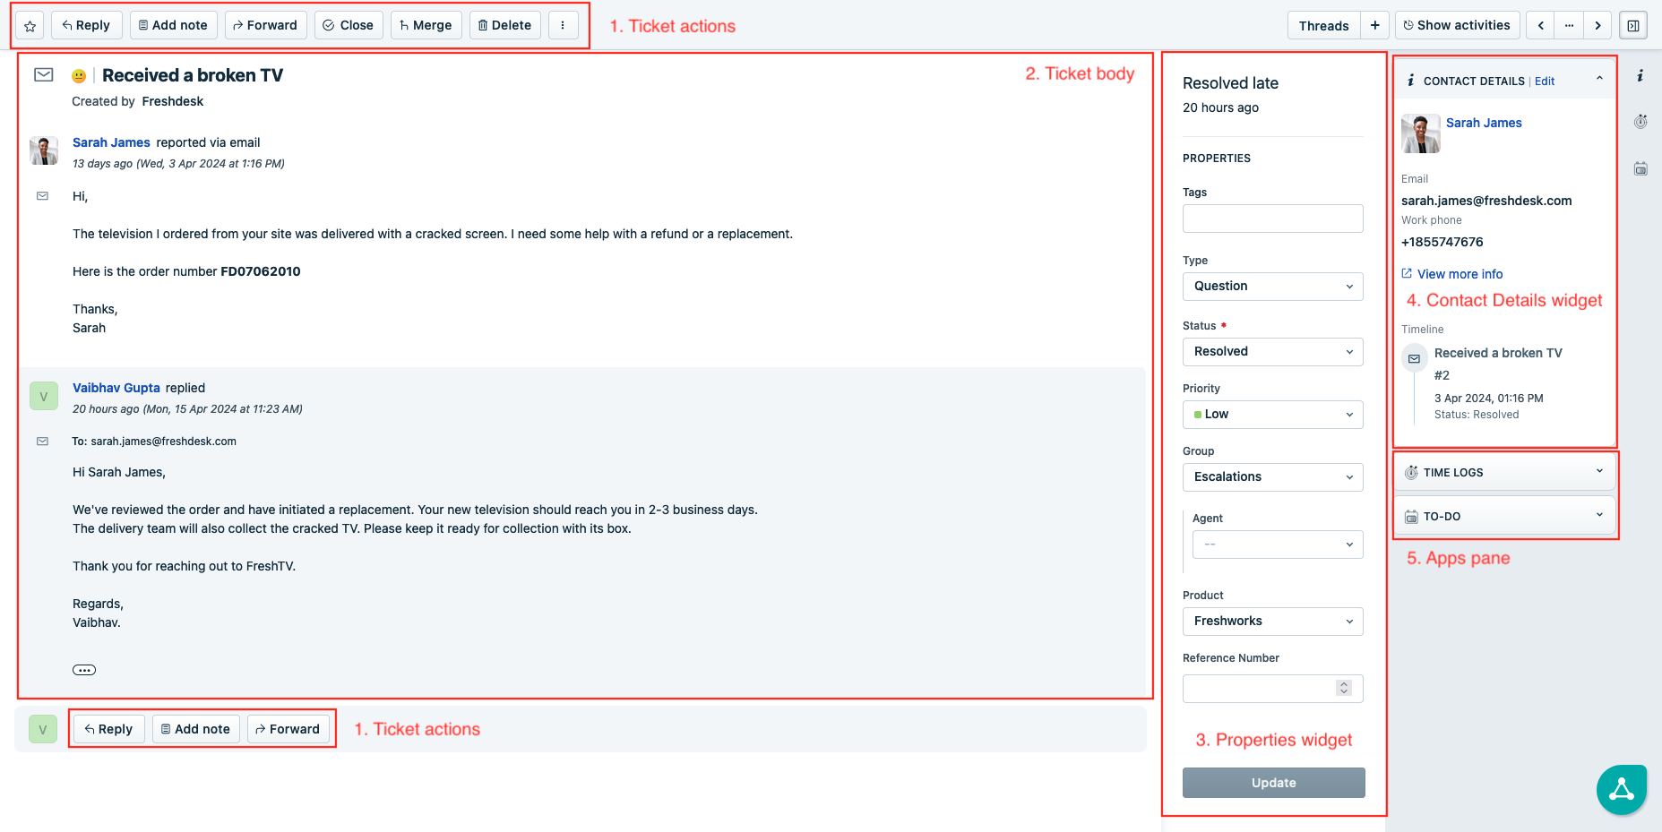Open the Freshworks switcher floating button

[1622, 790]
